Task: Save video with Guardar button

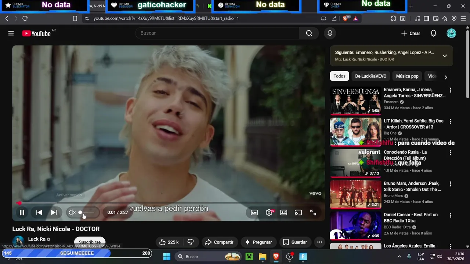Action: pos(295,242)
